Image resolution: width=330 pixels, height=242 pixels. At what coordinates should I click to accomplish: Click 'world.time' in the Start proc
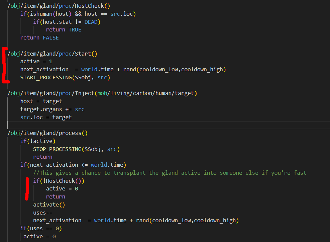pos(97,70)
